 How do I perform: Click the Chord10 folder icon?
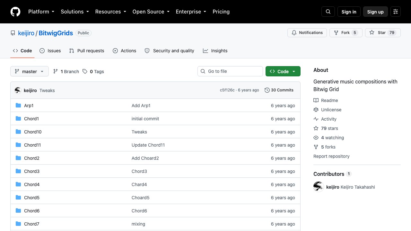[18, 132]
